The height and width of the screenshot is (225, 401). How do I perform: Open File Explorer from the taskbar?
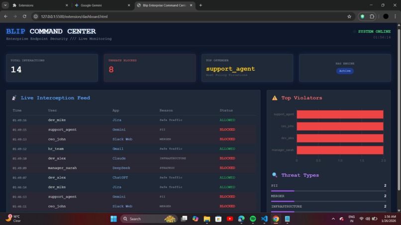[x=207, y=219]
